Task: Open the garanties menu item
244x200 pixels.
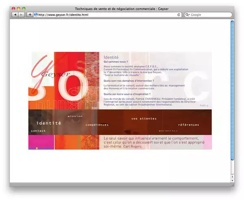Action: pos(168,131)
